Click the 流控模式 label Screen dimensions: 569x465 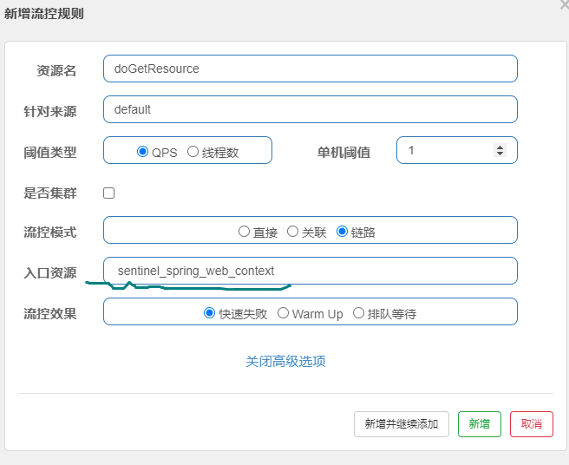(x=50, y=232)
